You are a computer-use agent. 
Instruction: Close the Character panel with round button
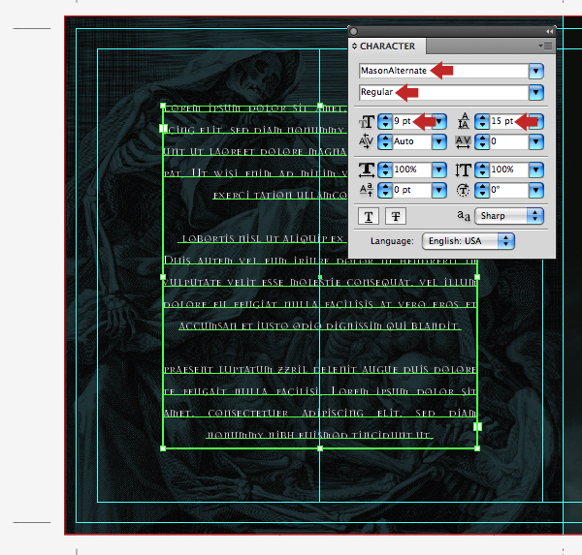(354, 32)
